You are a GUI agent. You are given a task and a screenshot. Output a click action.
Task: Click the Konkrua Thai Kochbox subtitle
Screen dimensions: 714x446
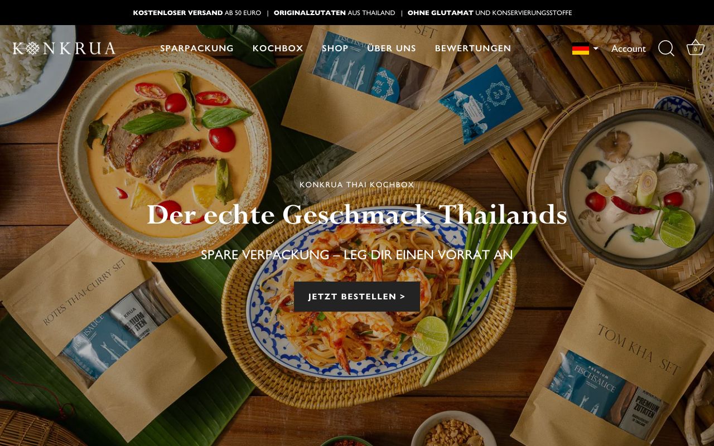pos(357,185)
